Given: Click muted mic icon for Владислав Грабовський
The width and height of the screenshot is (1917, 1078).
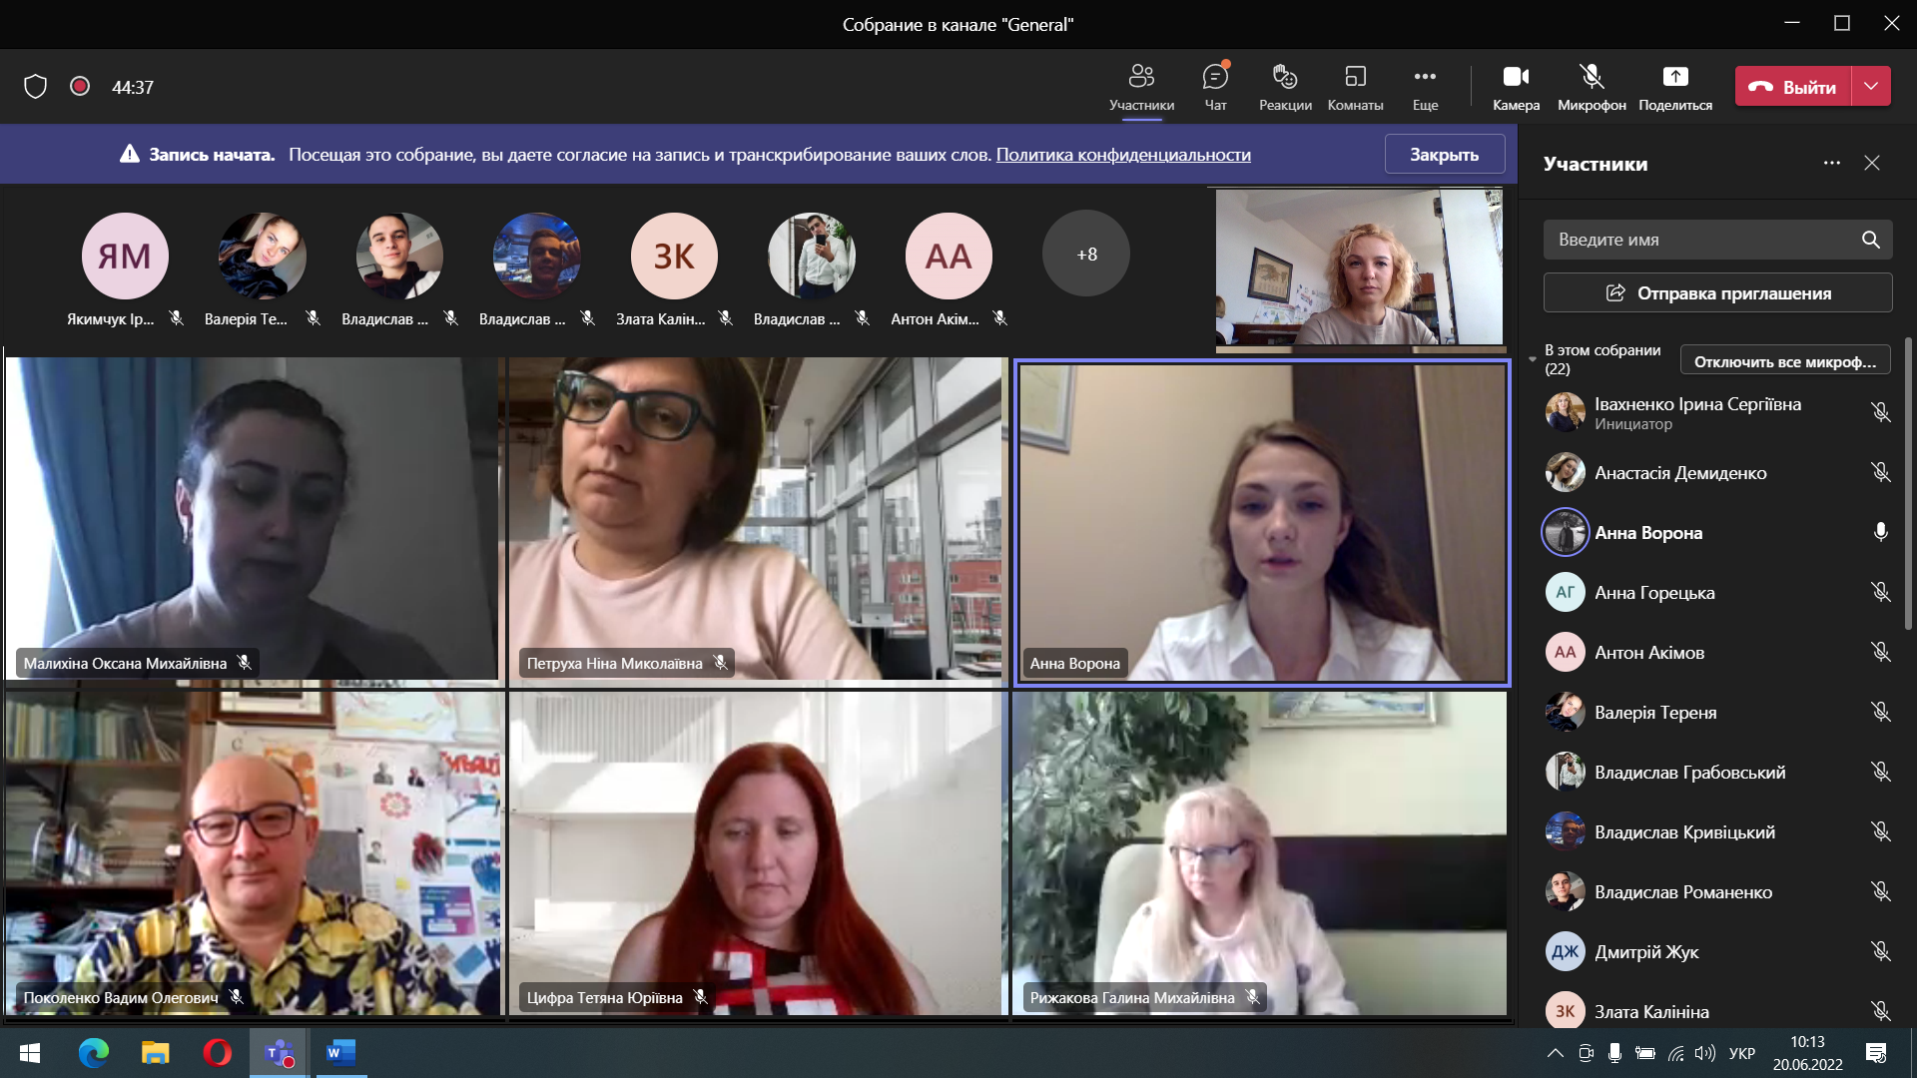Looking at the screenshot, I should [x=1880, y=772].
